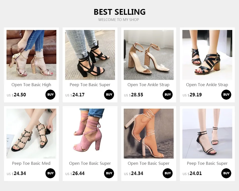Select the transparent heel black strap sandals image
The image size is (239, 191).
click(x=207, y=134)
